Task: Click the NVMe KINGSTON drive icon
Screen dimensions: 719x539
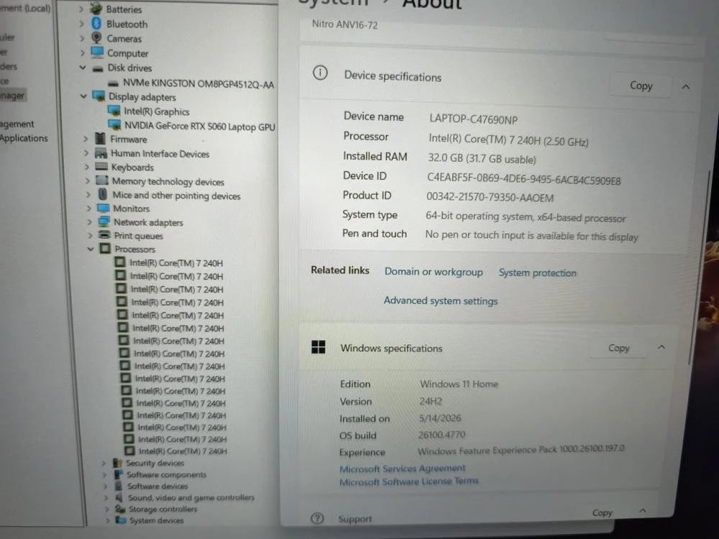Action: coord(114,83)
